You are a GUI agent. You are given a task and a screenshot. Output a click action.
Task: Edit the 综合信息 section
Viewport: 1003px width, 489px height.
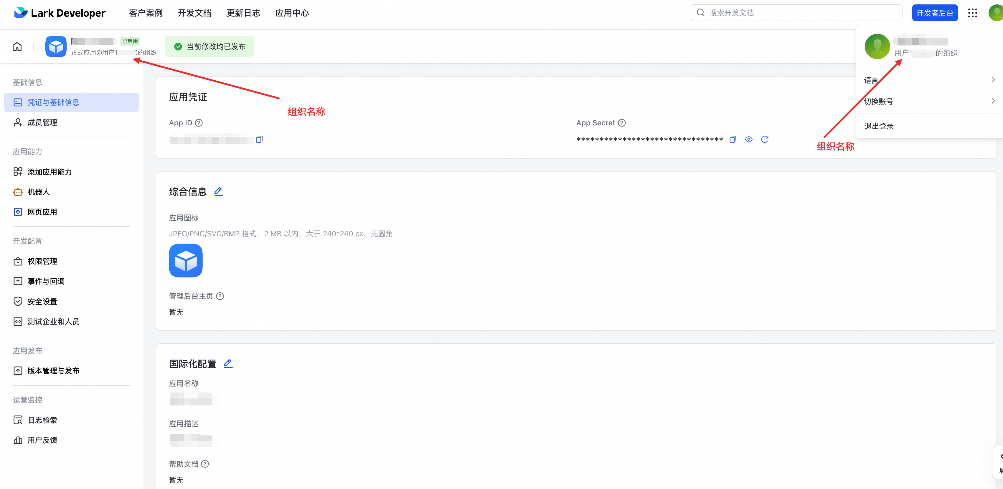pos(218,191)
